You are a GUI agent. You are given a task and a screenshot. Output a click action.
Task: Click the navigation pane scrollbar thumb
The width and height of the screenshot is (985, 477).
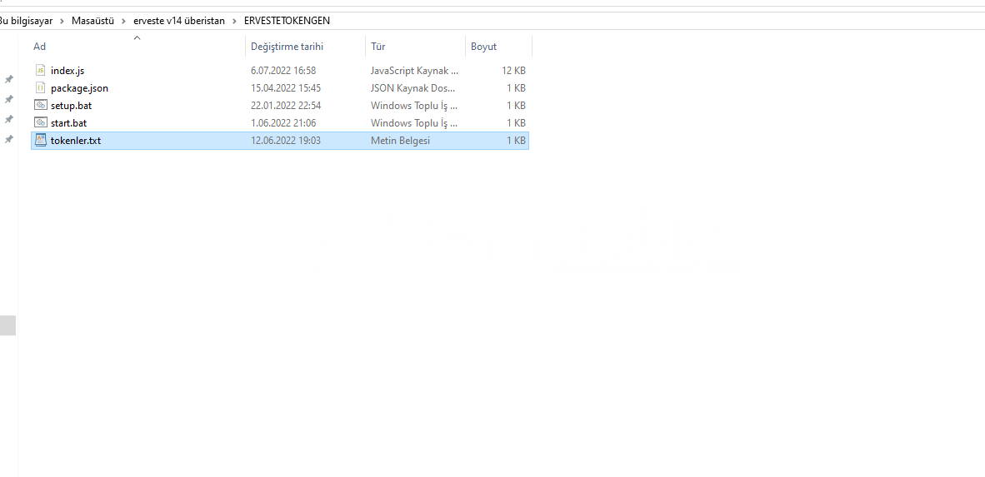click(7, 325)
